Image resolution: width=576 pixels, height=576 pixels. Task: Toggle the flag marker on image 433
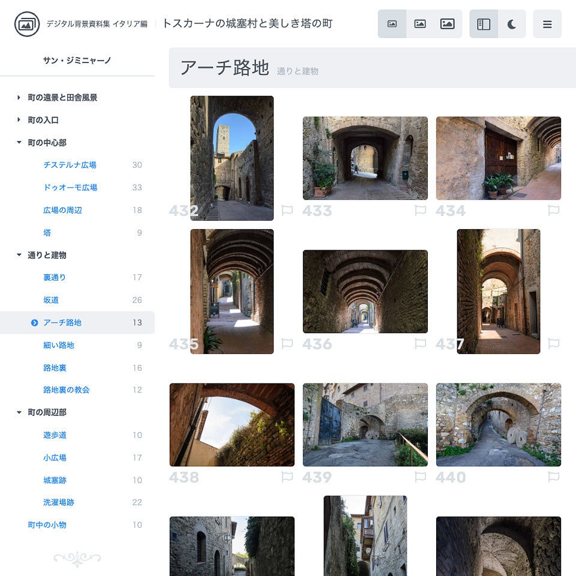coord(422,211)
